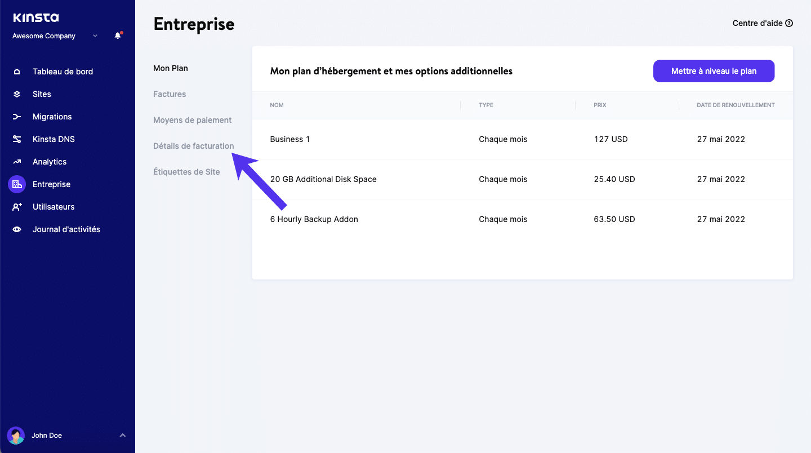Image resolution: width=811 pixels, height=453 pixels.
Task: Expand the John Doe user menu chevron
Action: pos(123,436)
